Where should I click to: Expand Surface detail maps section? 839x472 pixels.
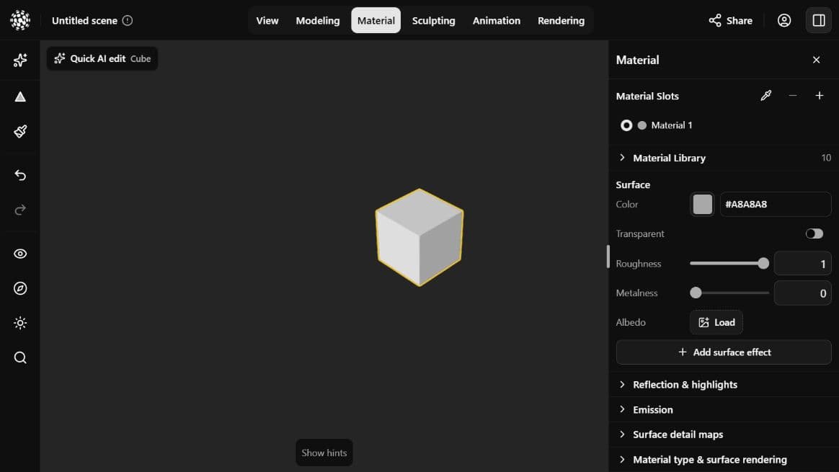coord(724,435)
